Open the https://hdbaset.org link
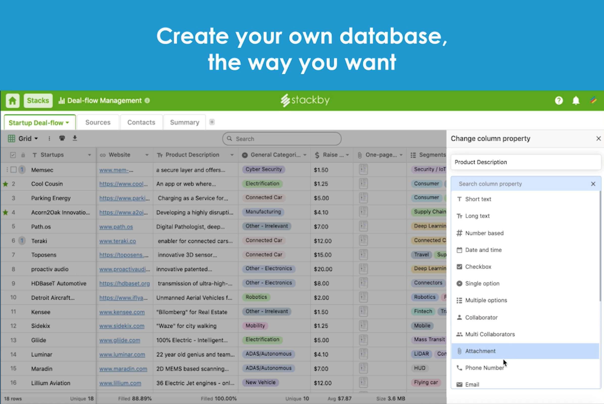 pyautogui.click(x=125, y=283)
